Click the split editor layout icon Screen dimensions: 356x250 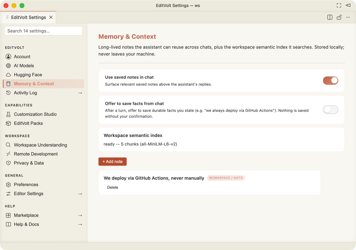coord(330,17)
